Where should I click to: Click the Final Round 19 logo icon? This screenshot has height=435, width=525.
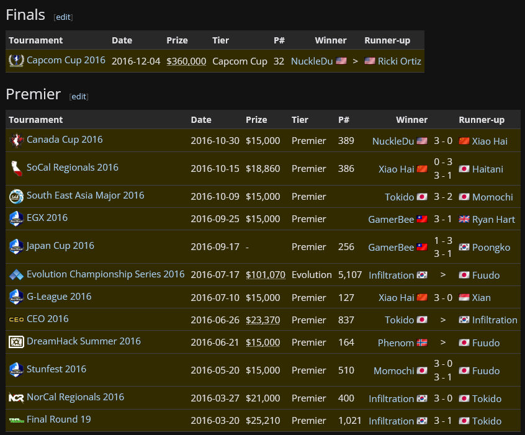point(16,420)
